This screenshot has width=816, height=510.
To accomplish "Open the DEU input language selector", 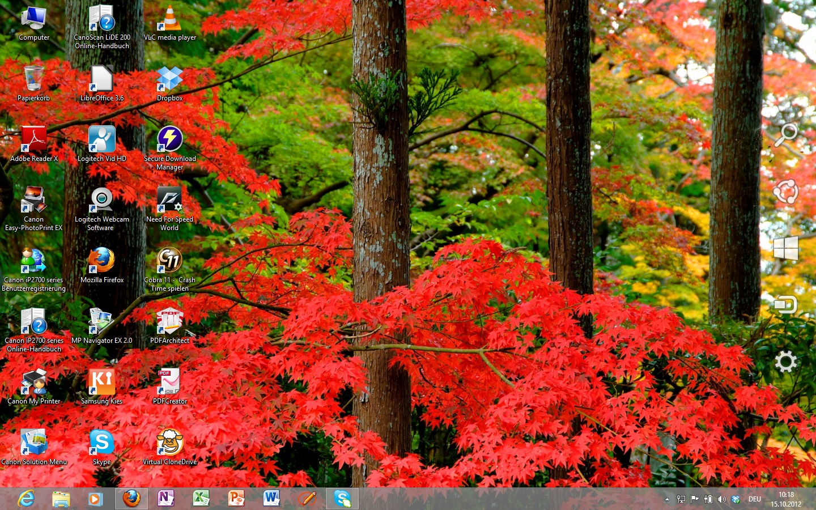I will coord(754,499).
